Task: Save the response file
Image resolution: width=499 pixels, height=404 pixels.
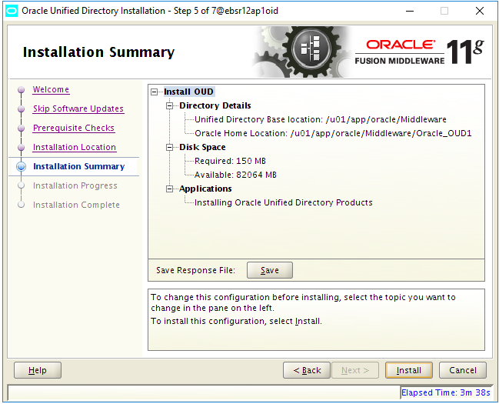Action: point(270,270)
